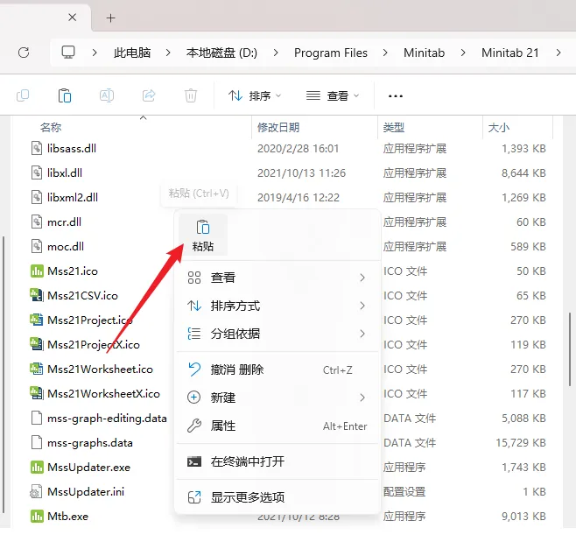
Task: Select file Mss21ProjectX.ico
Action: [x=94, y=345]
